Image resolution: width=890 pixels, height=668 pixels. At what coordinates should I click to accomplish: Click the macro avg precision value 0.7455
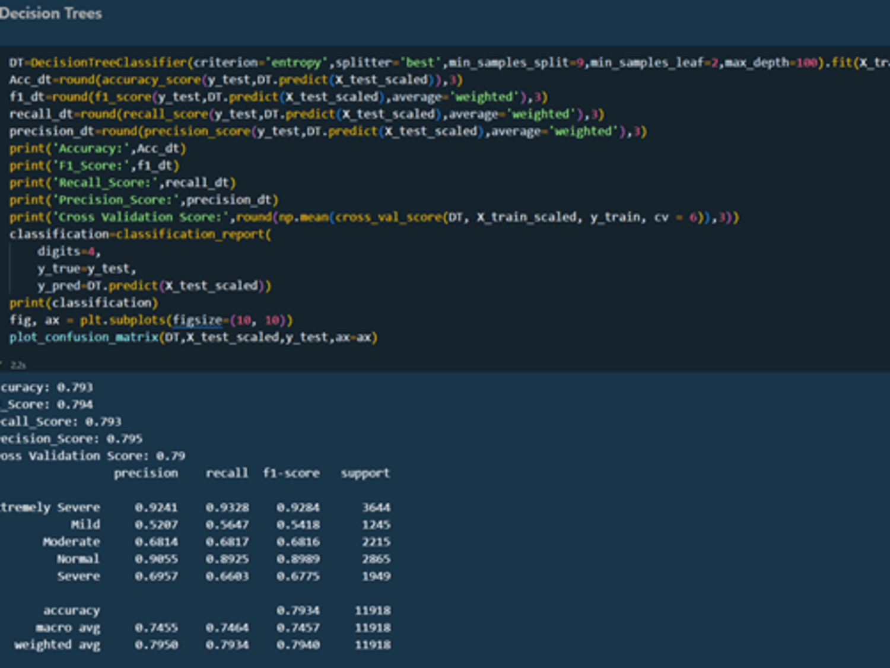(x=156, y=628)
